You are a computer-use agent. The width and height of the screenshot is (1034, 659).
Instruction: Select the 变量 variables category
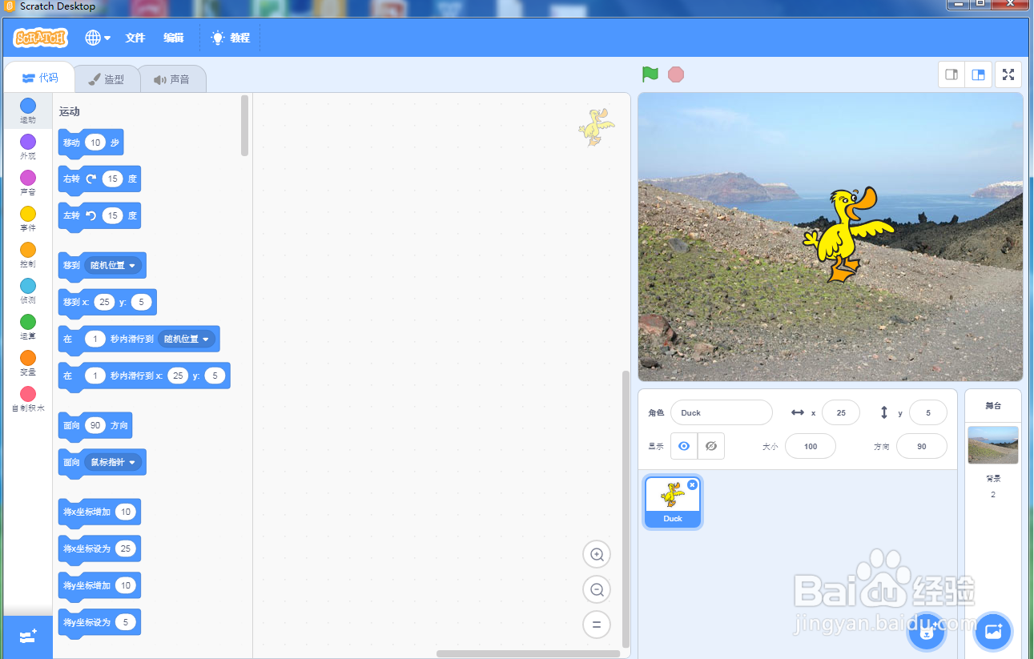pos(28,363)
